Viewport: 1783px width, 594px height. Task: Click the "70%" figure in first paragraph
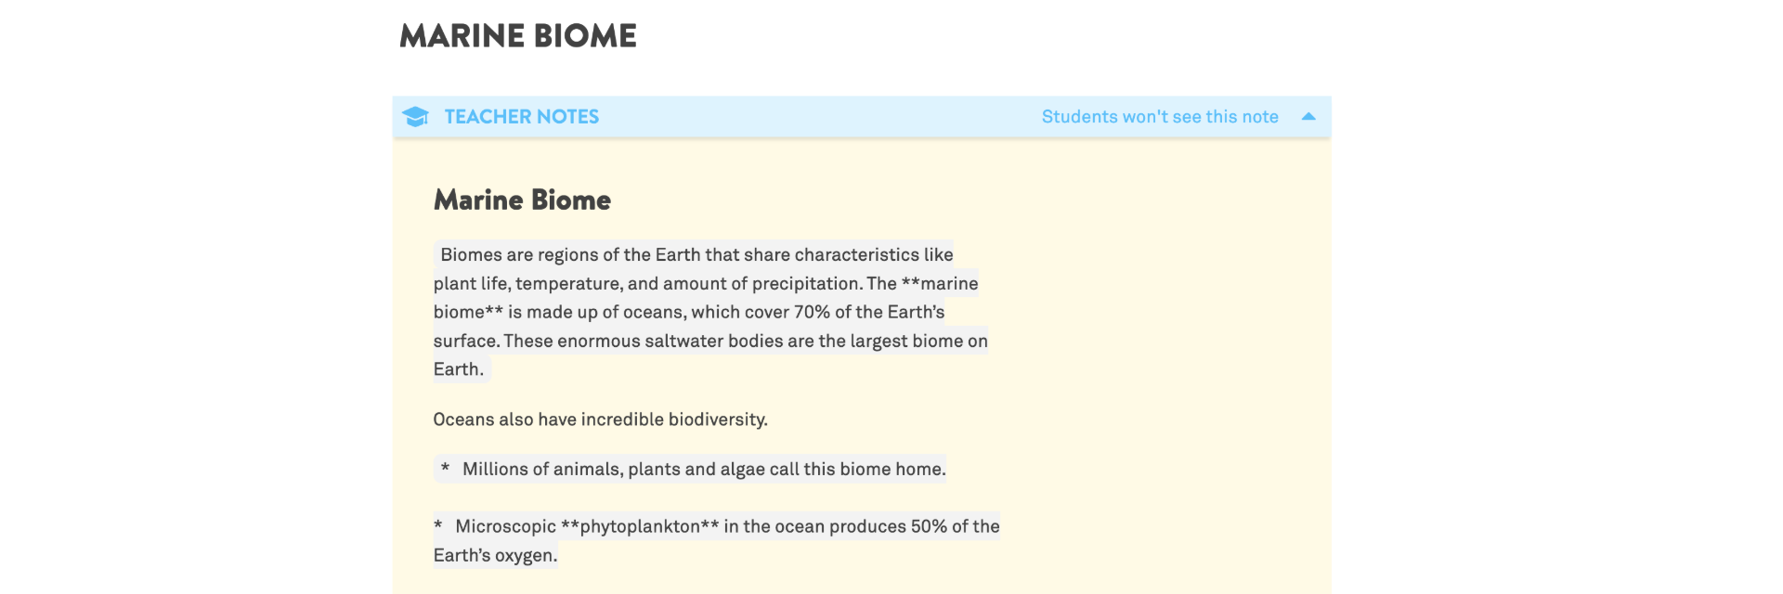pos(812,313)
